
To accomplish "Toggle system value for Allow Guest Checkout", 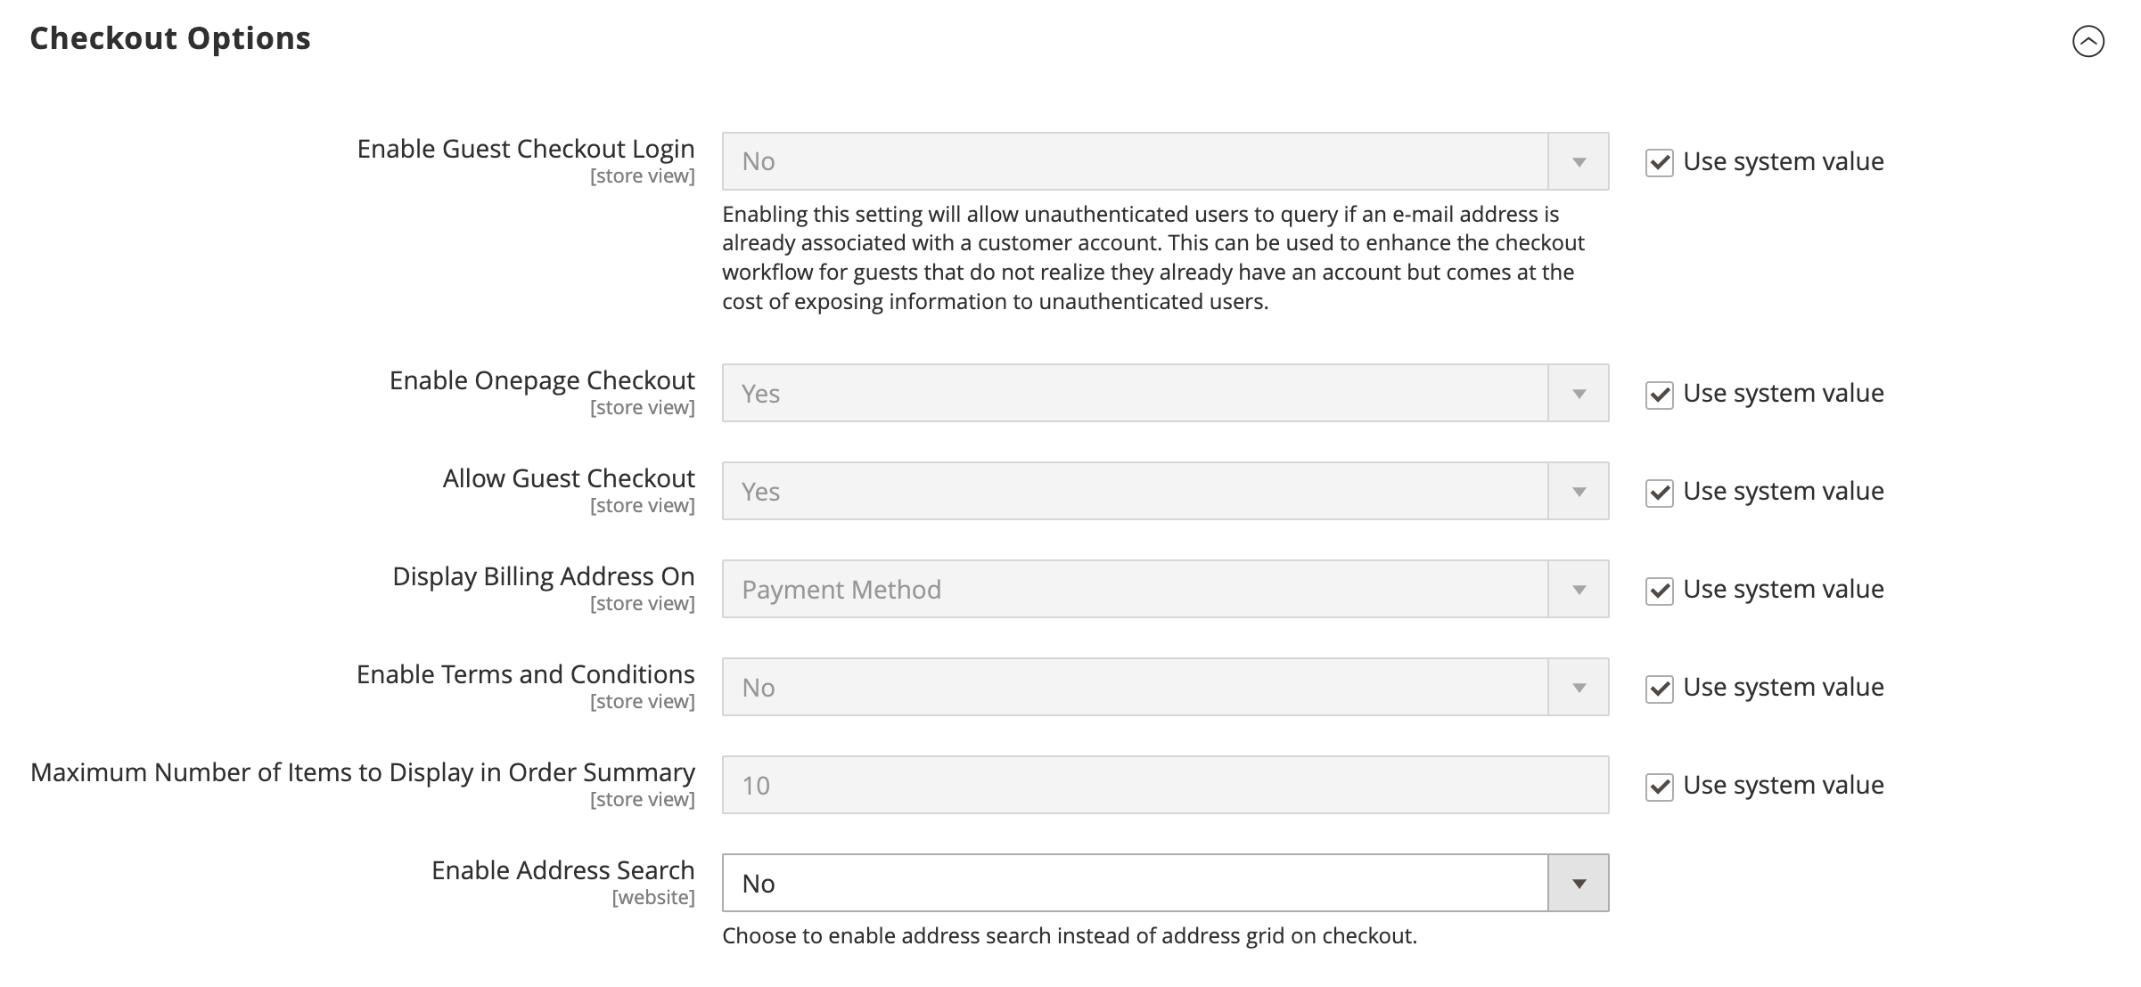I will 1659,492.
